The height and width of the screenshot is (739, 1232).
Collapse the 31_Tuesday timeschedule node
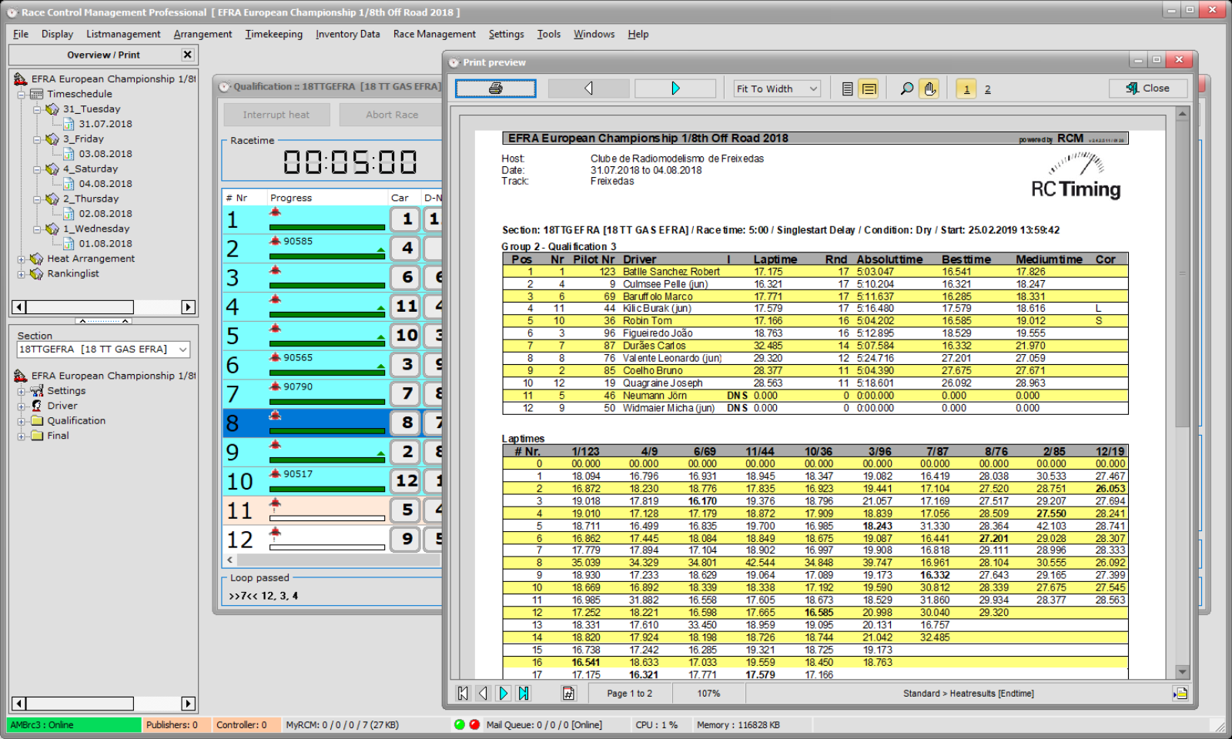[37, 109]
